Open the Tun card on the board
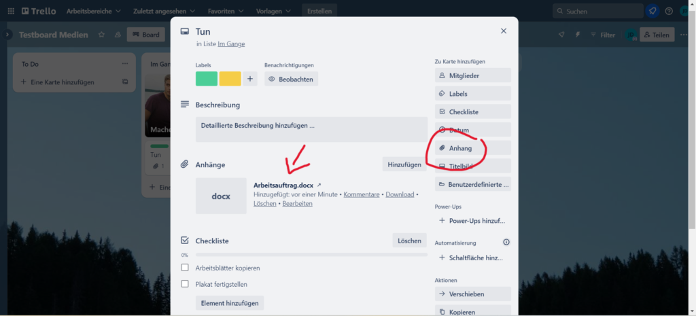 pyautogui.click(x=158, y=156)
